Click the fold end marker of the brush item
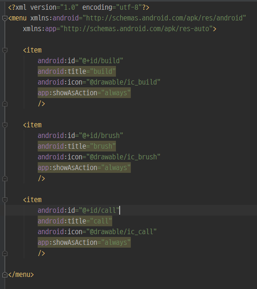This screenshot has width=257, height=289. coord(5,179)
